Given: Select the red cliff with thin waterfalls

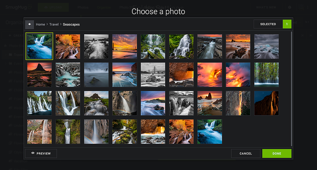Looking at the screenshot, I should (x=39, y=132).
